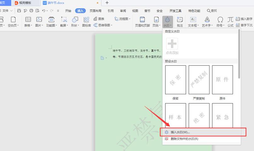Click the add custom watermark plus (点击添加)
The image size is (254, 151).
point(172,44)
